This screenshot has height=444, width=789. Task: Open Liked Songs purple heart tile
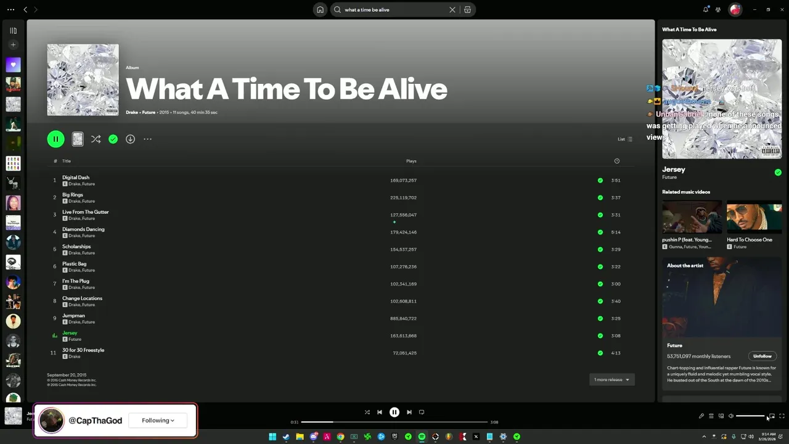pyautogui.click(x=13, y=65)
